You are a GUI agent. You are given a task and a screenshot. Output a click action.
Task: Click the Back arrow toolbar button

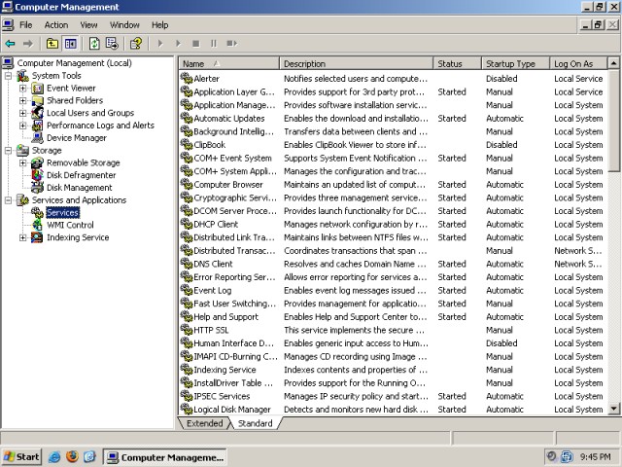pyautogui.click(x=11, y=43)
